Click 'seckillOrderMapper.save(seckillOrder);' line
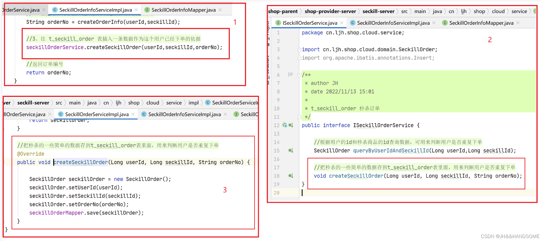The height and width of the screenshot is (241, 544). click(86, 213)
